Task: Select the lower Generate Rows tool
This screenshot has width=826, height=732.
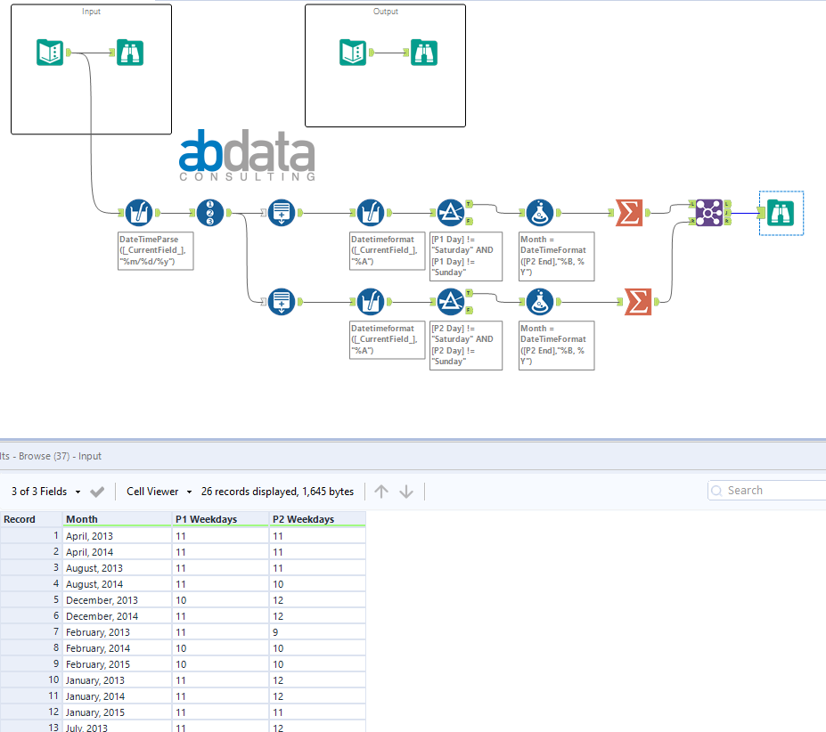Action: (282, 302)
